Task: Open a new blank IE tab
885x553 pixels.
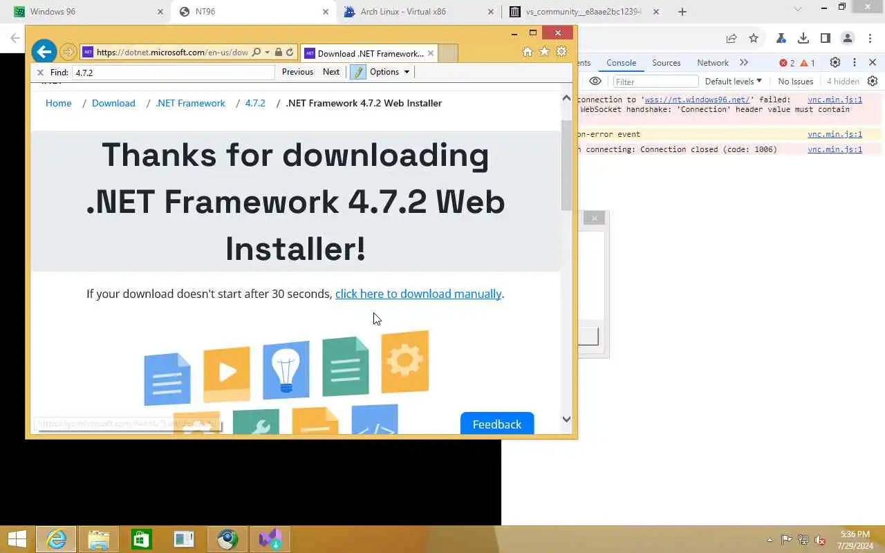Action: (x=448, y=53)
